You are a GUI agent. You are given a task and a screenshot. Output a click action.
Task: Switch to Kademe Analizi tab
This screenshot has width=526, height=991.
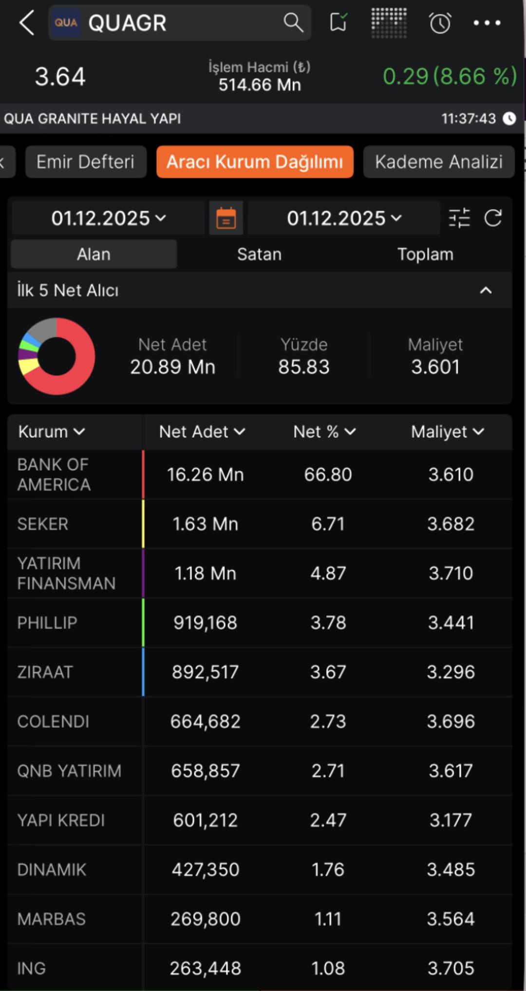click(x=438, y=161)
